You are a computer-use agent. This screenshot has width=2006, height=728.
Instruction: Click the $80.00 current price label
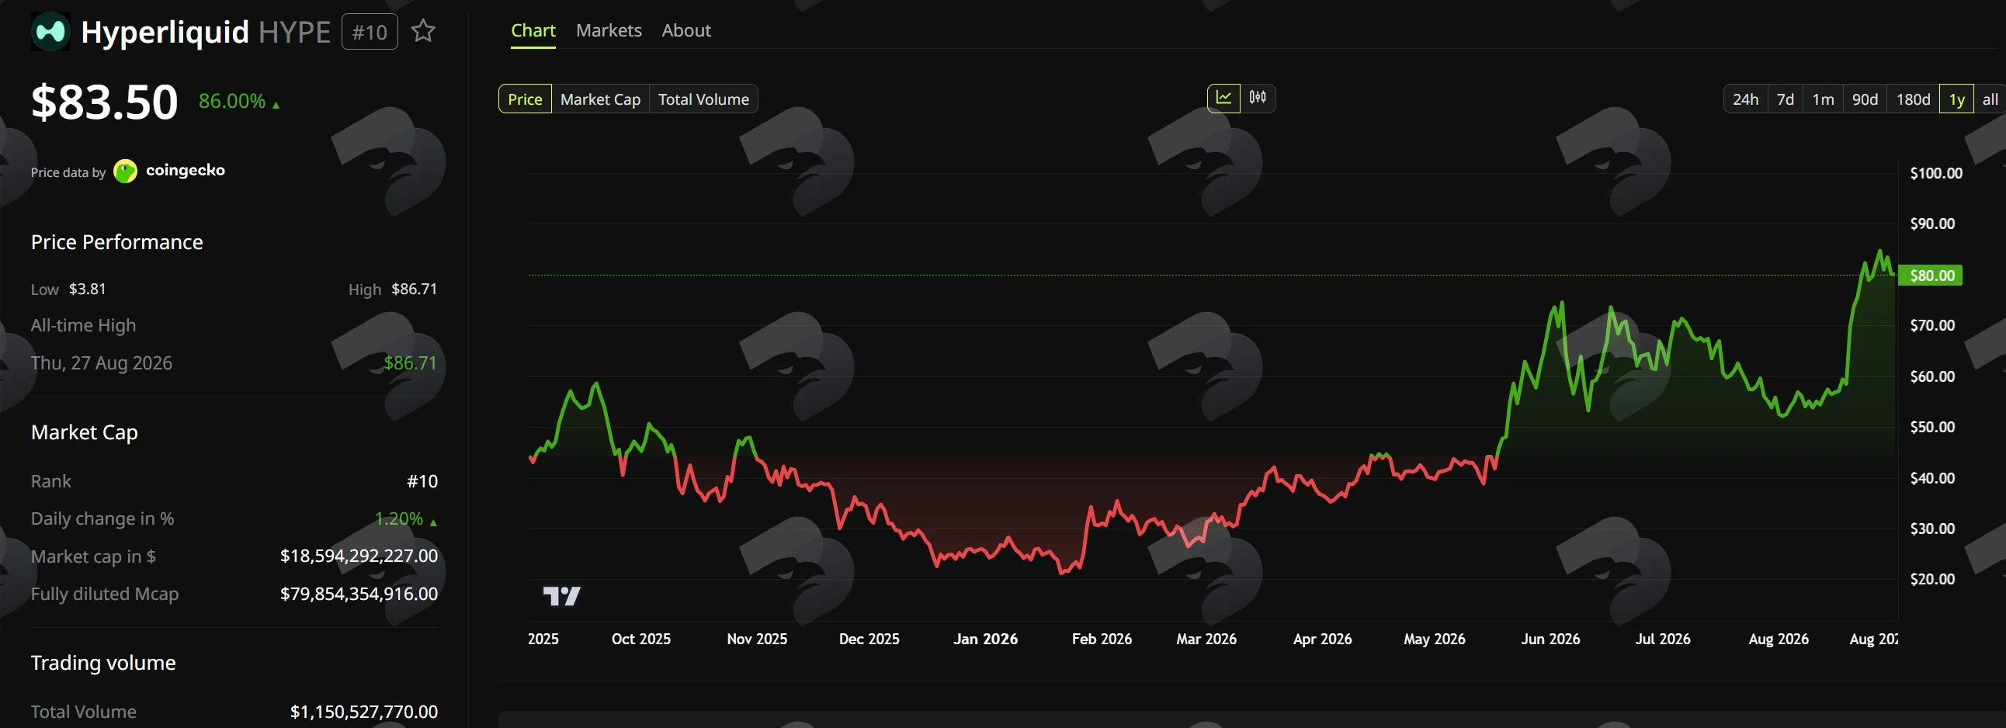coord(1931,275)
